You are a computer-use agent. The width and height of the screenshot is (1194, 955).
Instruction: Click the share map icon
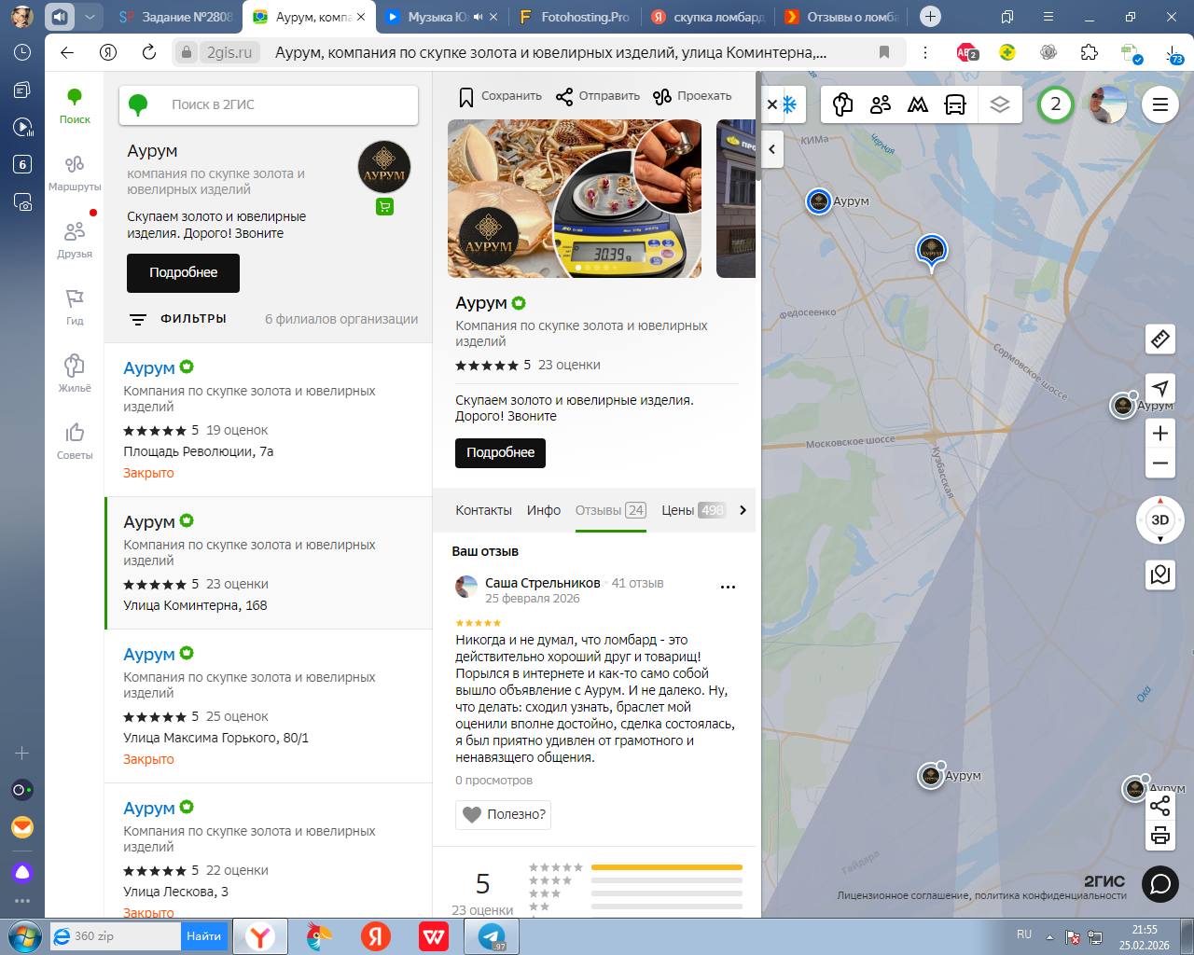click(1160, 806)
